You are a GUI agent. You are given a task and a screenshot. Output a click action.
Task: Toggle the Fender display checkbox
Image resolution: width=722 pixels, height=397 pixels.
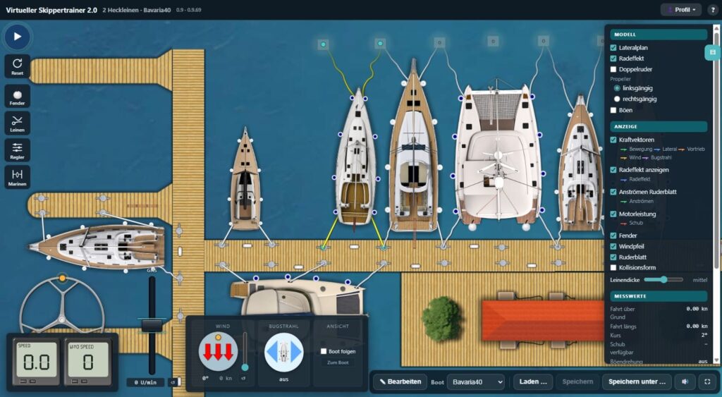tap(613, 236)
